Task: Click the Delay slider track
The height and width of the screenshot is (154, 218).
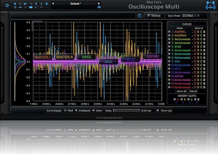Action: (x=126, y=110)
